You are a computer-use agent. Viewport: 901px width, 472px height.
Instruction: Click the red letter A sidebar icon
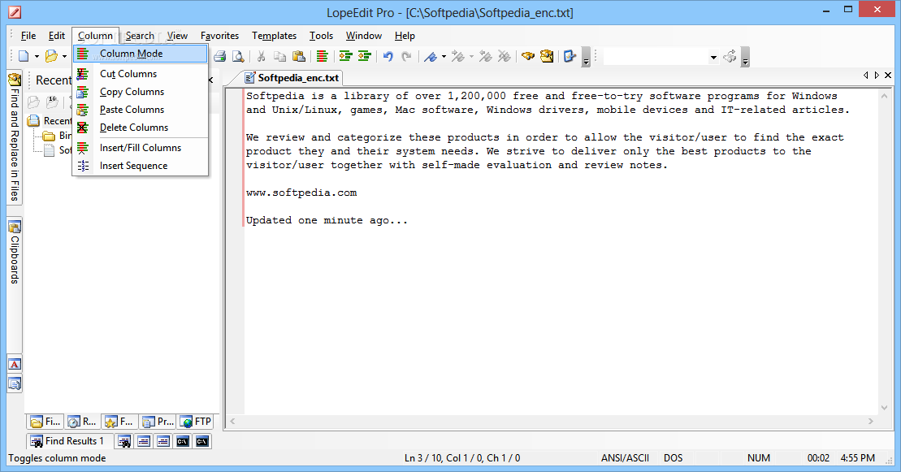click(15, 364)
